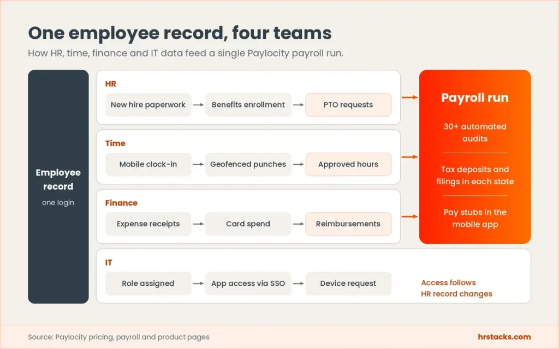Click the 'One employee record, four teams' title

180,33
